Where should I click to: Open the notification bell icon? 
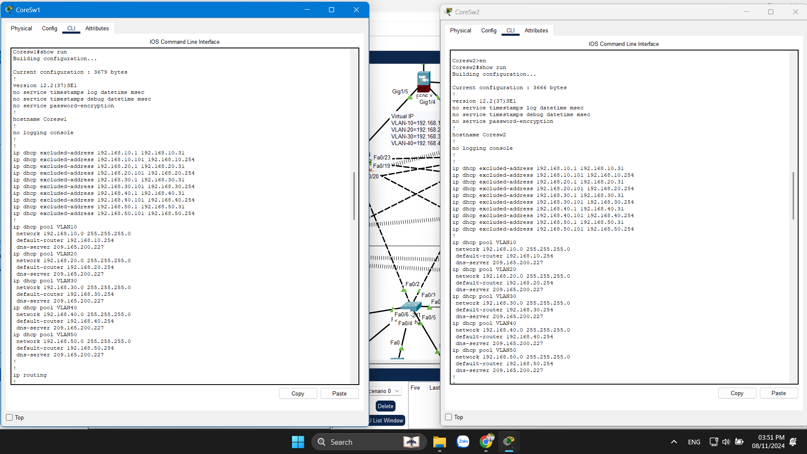tap(793, 442)
